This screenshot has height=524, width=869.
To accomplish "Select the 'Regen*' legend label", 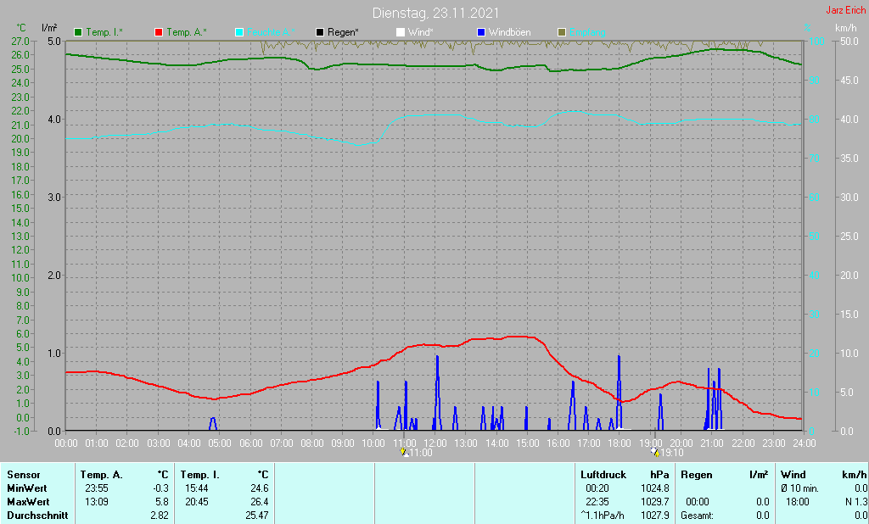I will (x=343, y=33).
